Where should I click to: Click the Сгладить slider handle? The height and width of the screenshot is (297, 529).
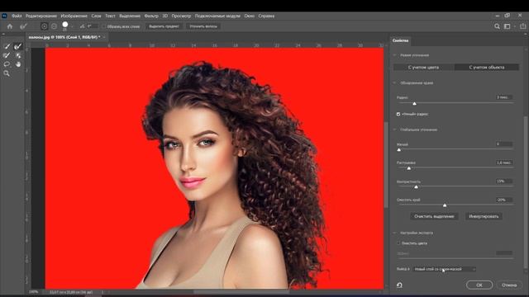point(398,150)
